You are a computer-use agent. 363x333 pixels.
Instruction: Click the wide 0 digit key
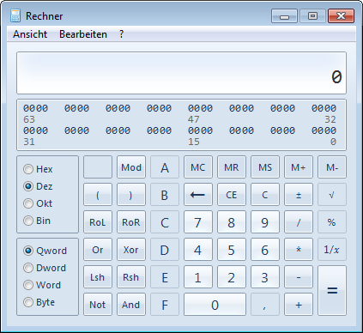[x=215, y=305]
